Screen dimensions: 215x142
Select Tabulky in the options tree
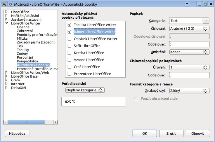[23, 50]
